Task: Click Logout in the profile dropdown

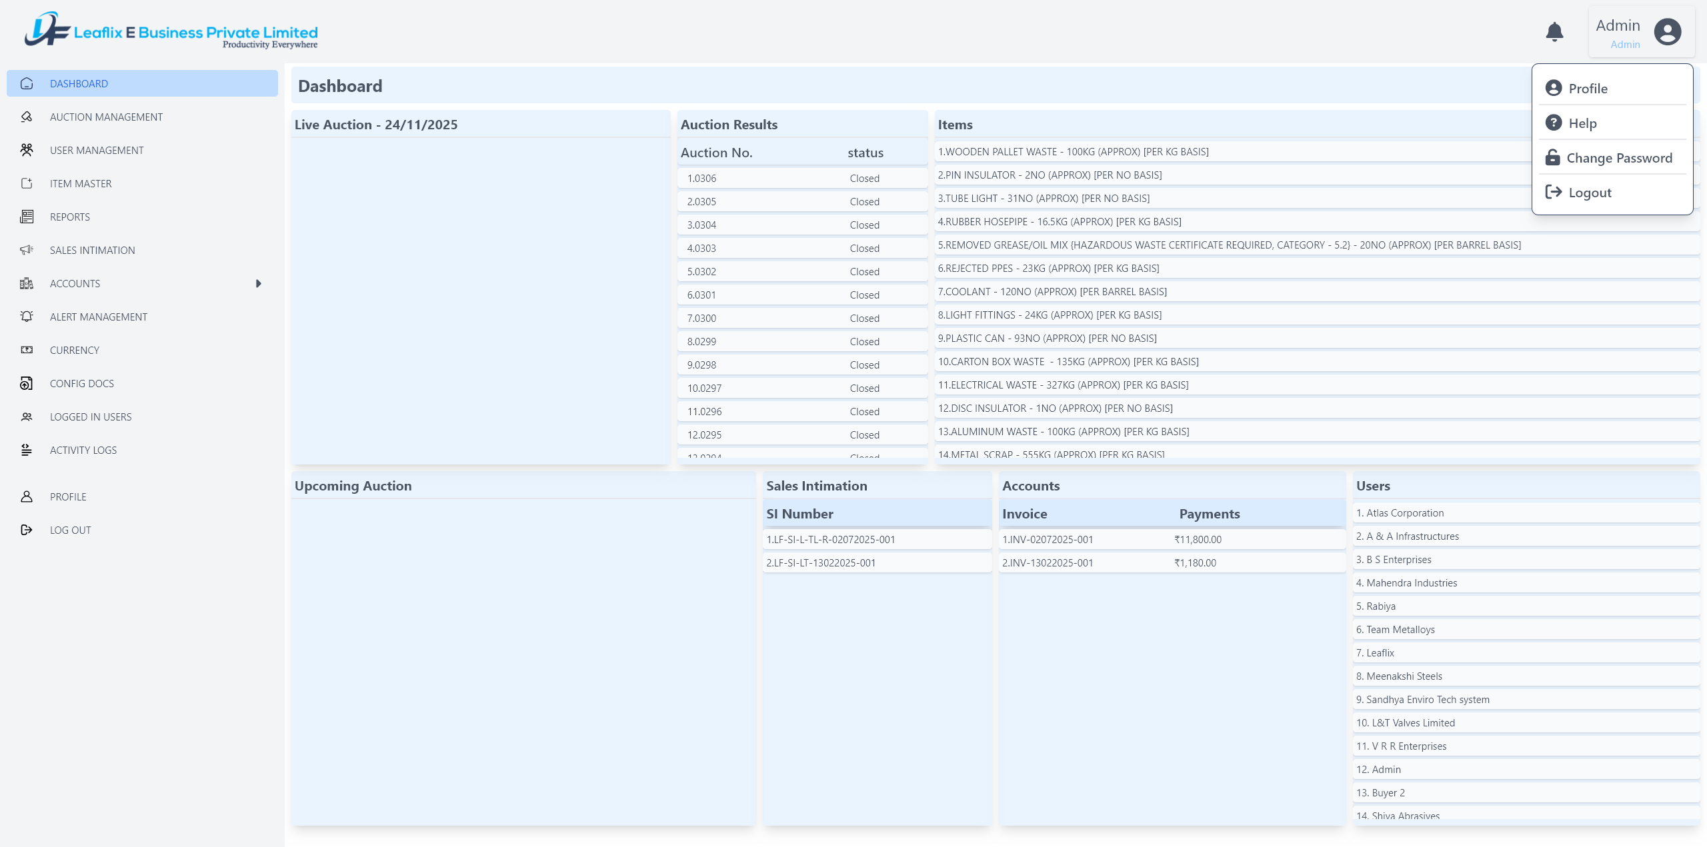Action: [x=1590, y=192]
